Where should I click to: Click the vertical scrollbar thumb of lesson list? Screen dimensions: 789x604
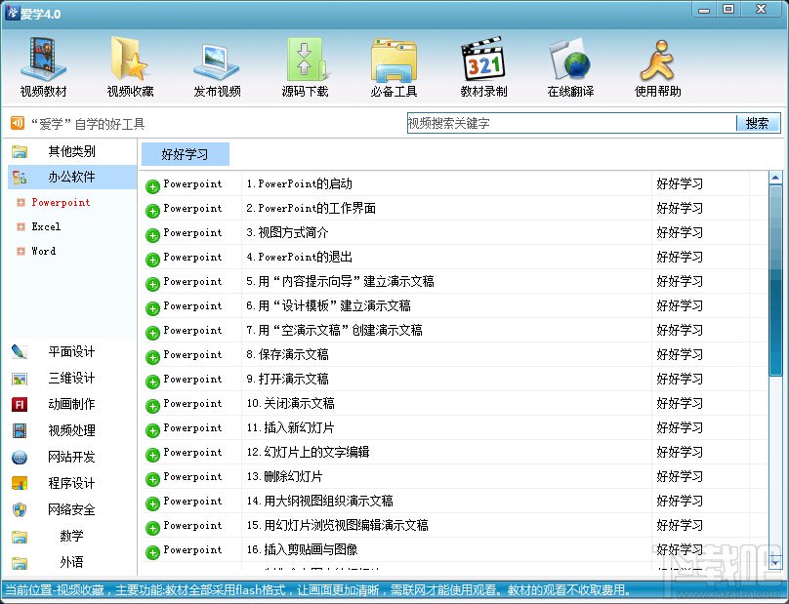(775, 281)
